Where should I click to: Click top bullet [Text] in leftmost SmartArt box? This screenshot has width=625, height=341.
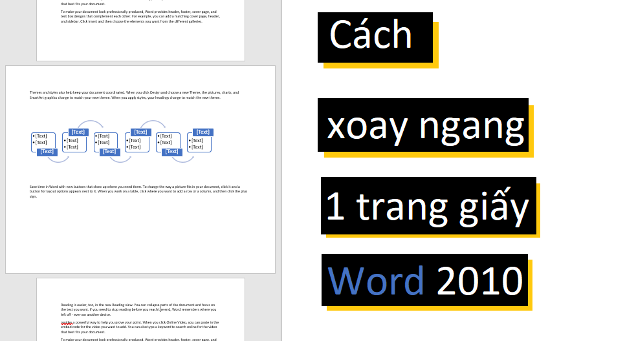pyautogui.click(x=41, y=136)
